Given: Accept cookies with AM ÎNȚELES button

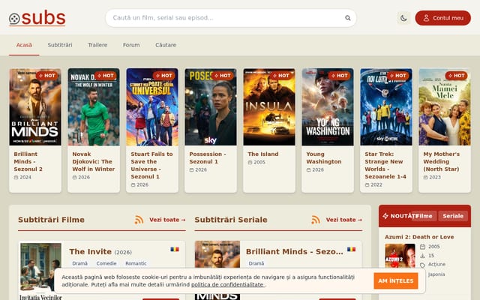Looking at the screenshot, I should (396, 280).
